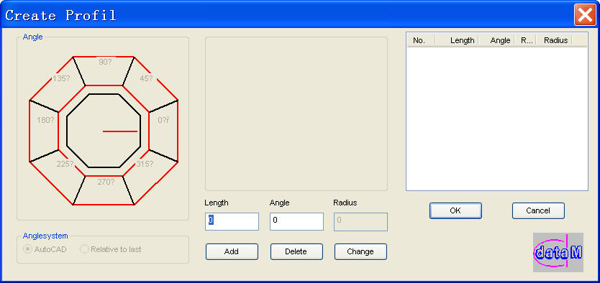Confirm with the OK button

point(455,210)
